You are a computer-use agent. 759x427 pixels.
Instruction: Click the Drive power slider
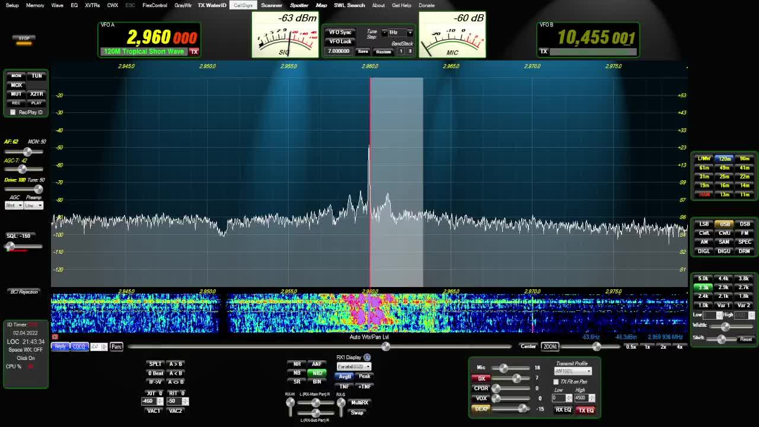pos(24,189)
